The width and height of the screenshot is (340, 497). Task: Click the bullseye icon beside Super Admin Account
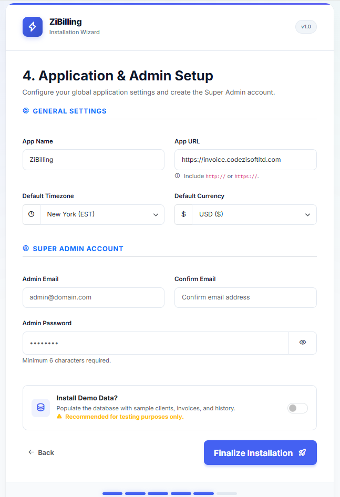pos(26,248)
